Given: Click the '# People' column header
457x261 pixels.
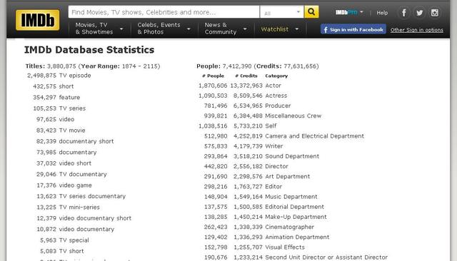Looking at the screenshot, I should coord(213,76).
